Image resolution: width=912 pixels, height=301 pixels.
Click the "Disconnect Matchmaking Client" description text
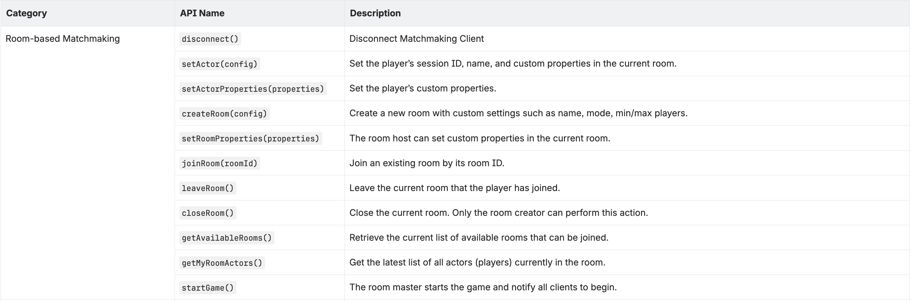(416, 39)
